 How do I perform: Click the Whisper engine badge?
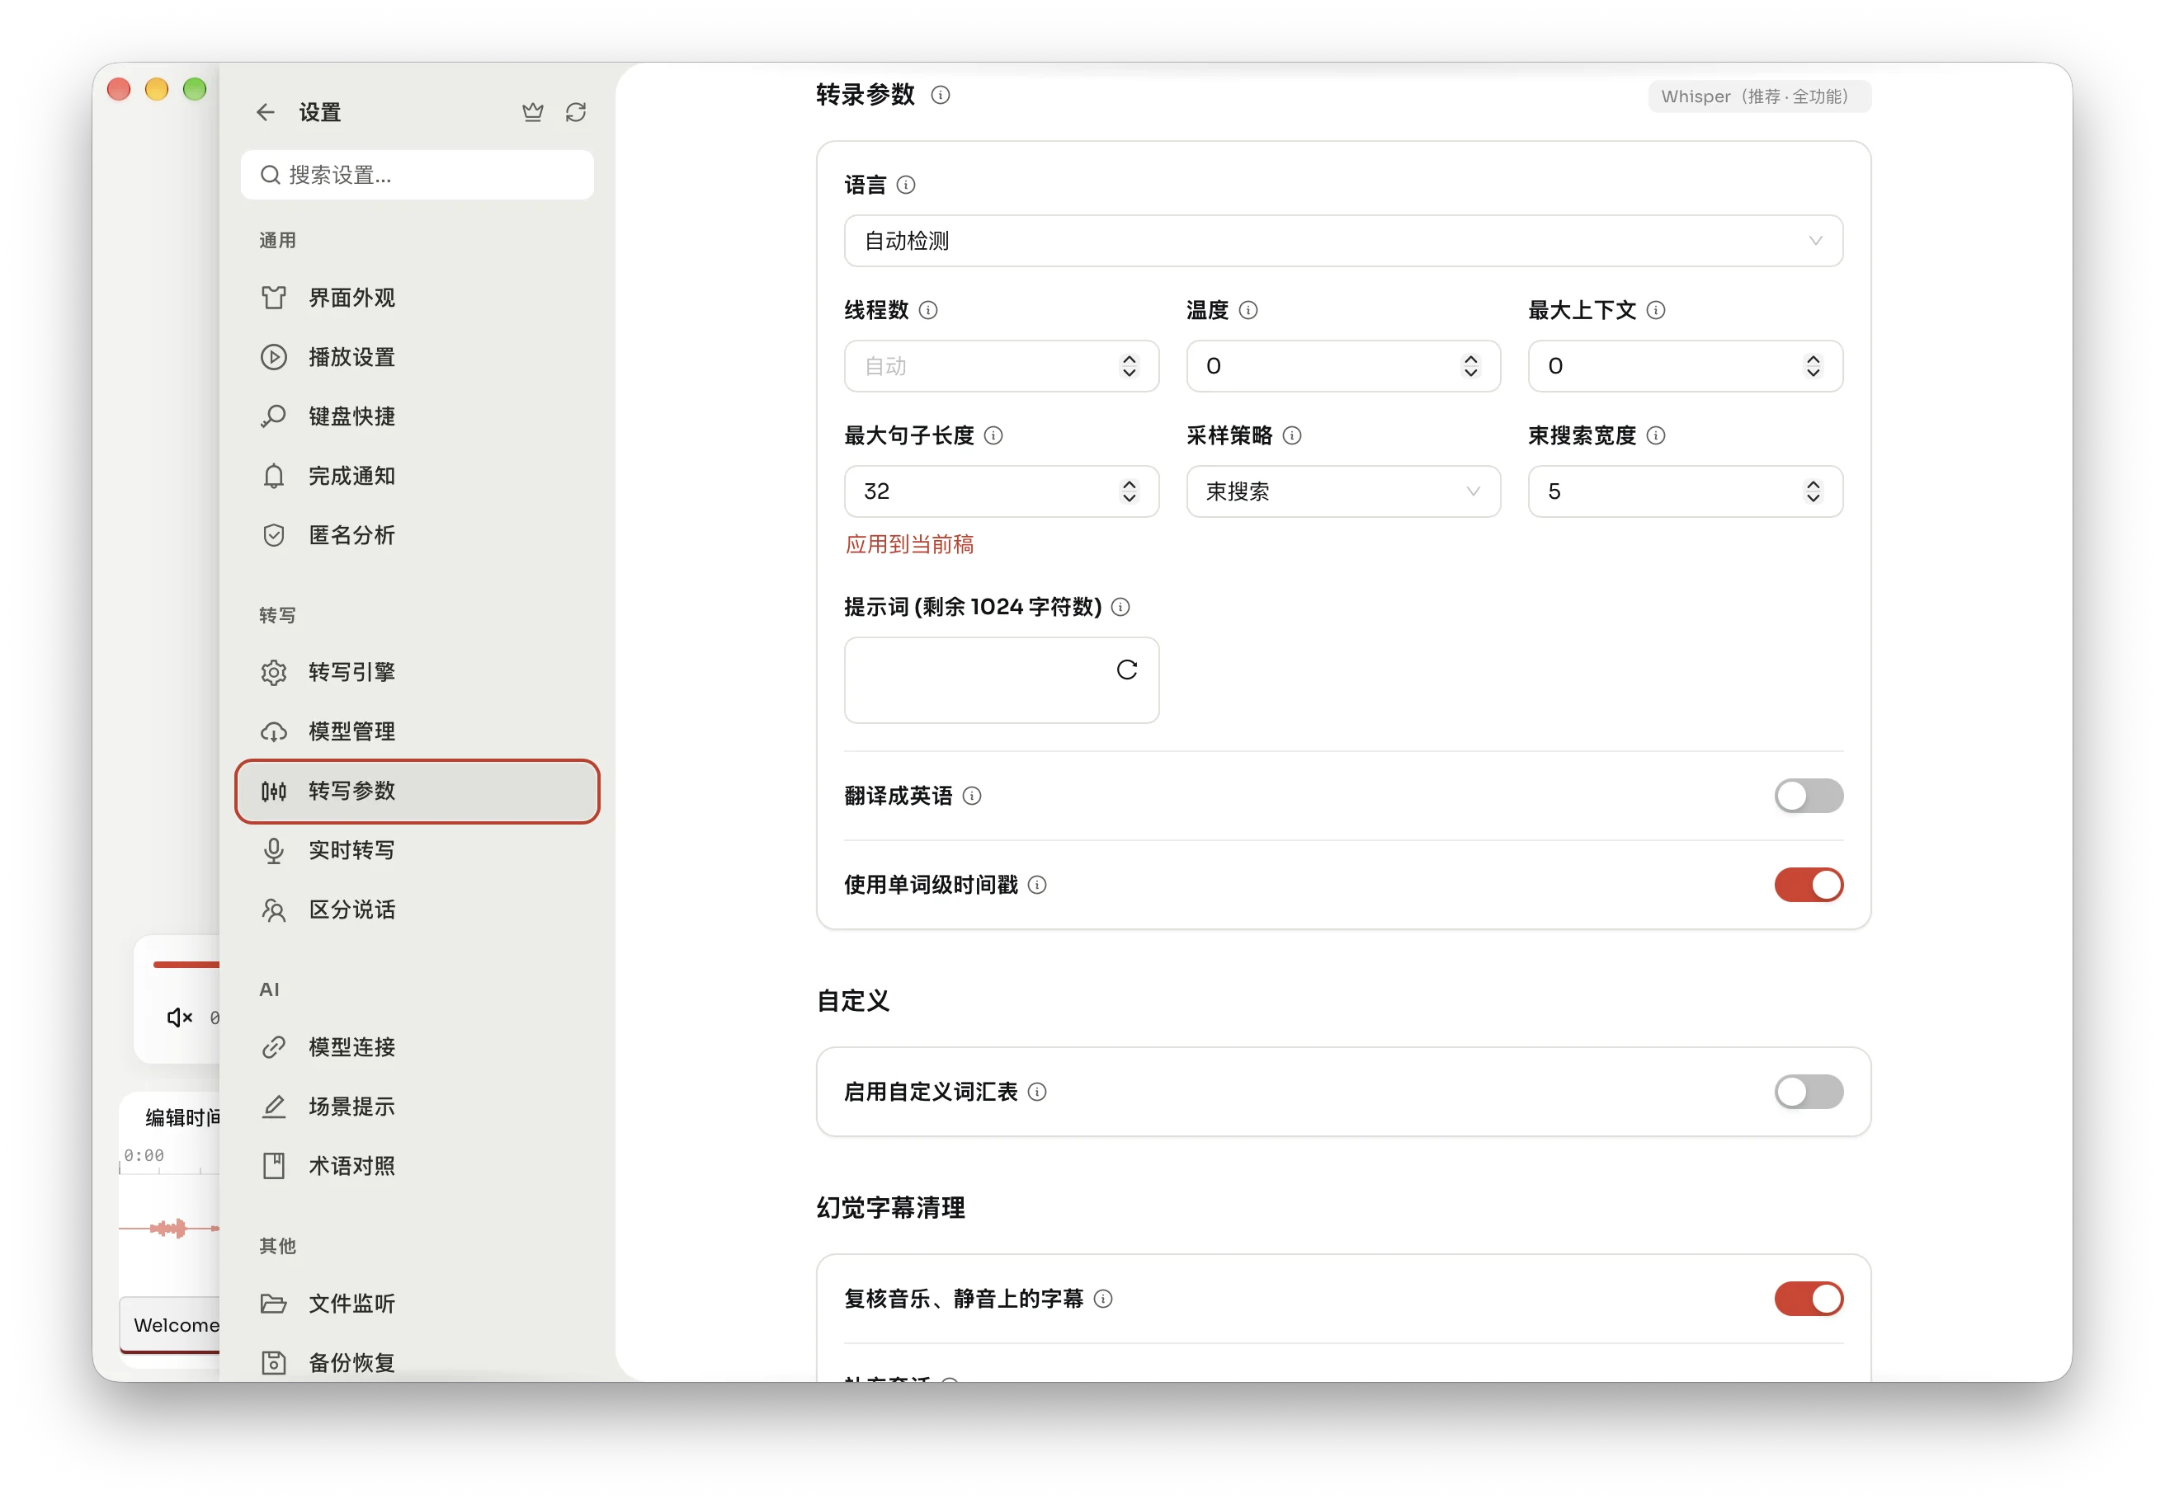[x=1758, y=96]
